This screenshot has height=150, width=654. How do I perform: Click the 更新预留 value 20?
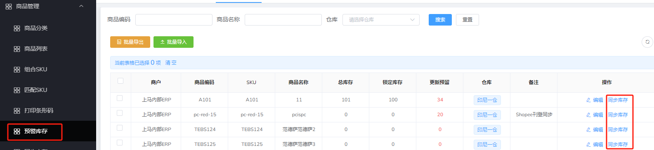point(440,115)
